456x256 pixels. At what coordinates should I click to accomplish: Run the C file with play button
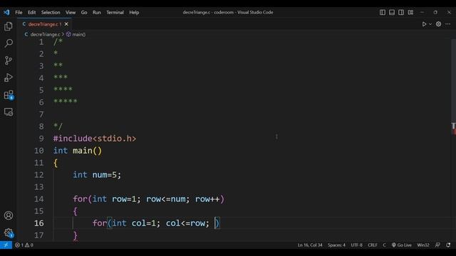coord(424,24)
